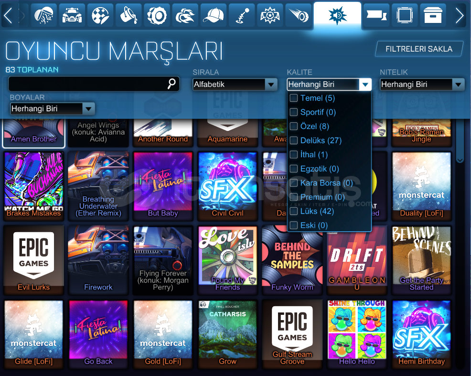Open the Boyalar paint dropdown
471x376 pixels.
[52, 109]
